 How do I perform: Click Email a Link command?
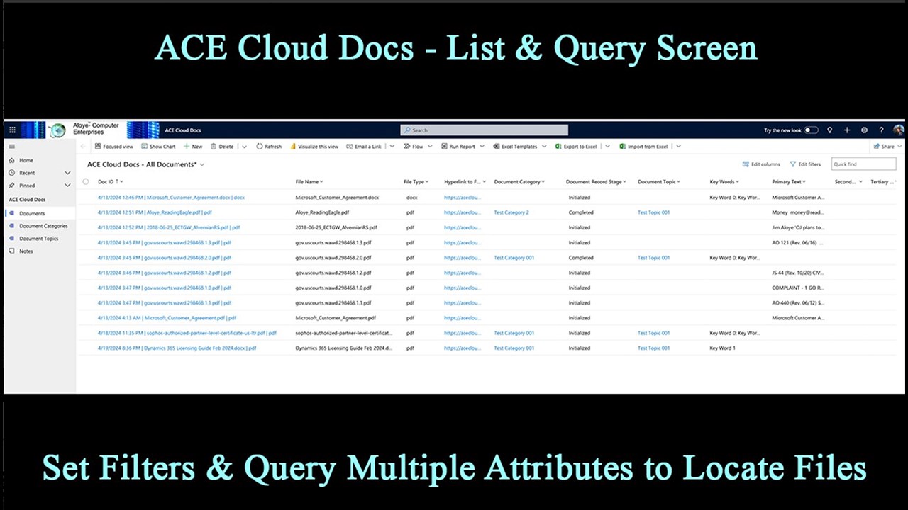(x=364, y=147)
